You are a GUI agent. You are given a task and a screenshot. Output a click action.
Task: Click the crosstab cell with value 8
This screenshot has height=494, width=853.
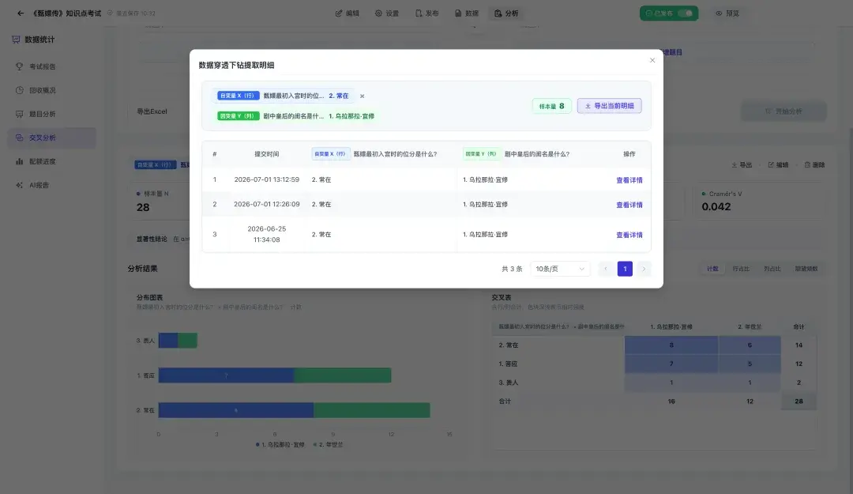click(x=671, y=345)
